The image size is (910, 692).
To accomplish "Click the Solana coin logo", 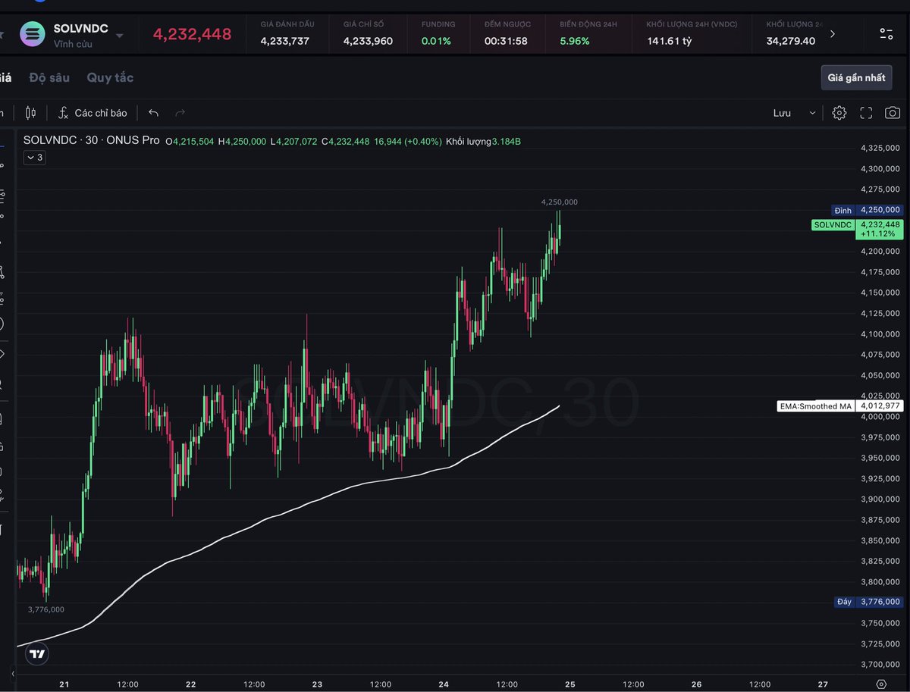I will [x=33, y=33].
